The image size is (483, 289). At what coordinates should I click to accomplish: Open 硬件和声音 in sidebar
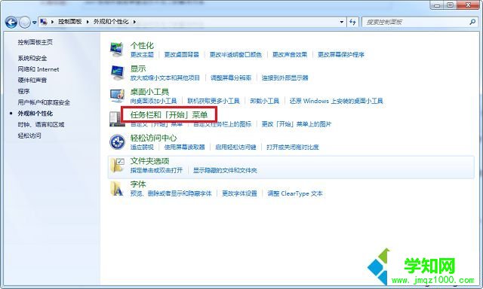(32, 81)
